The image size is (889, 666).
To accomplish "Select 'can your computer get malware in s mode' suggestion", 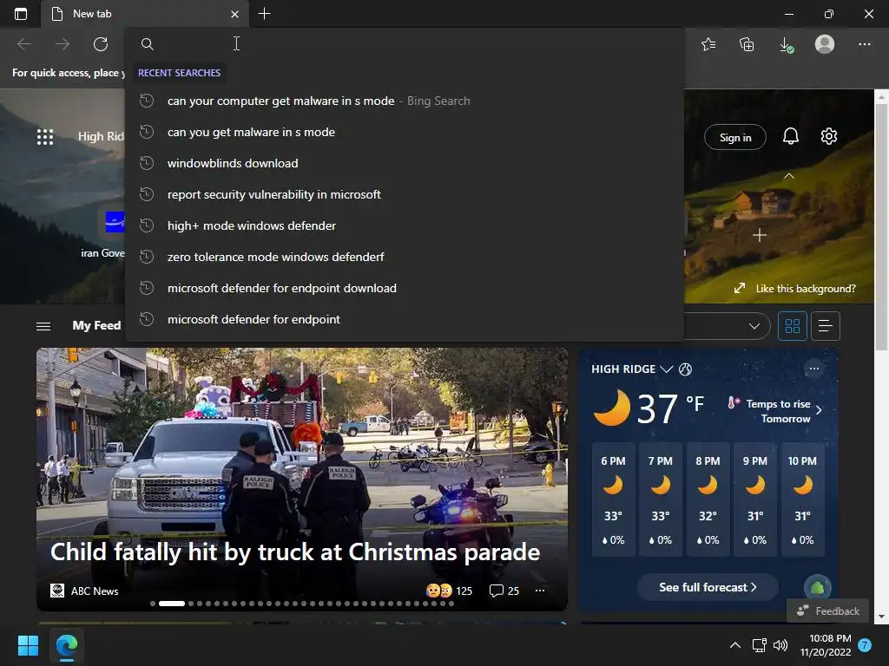I will (404, 101).
